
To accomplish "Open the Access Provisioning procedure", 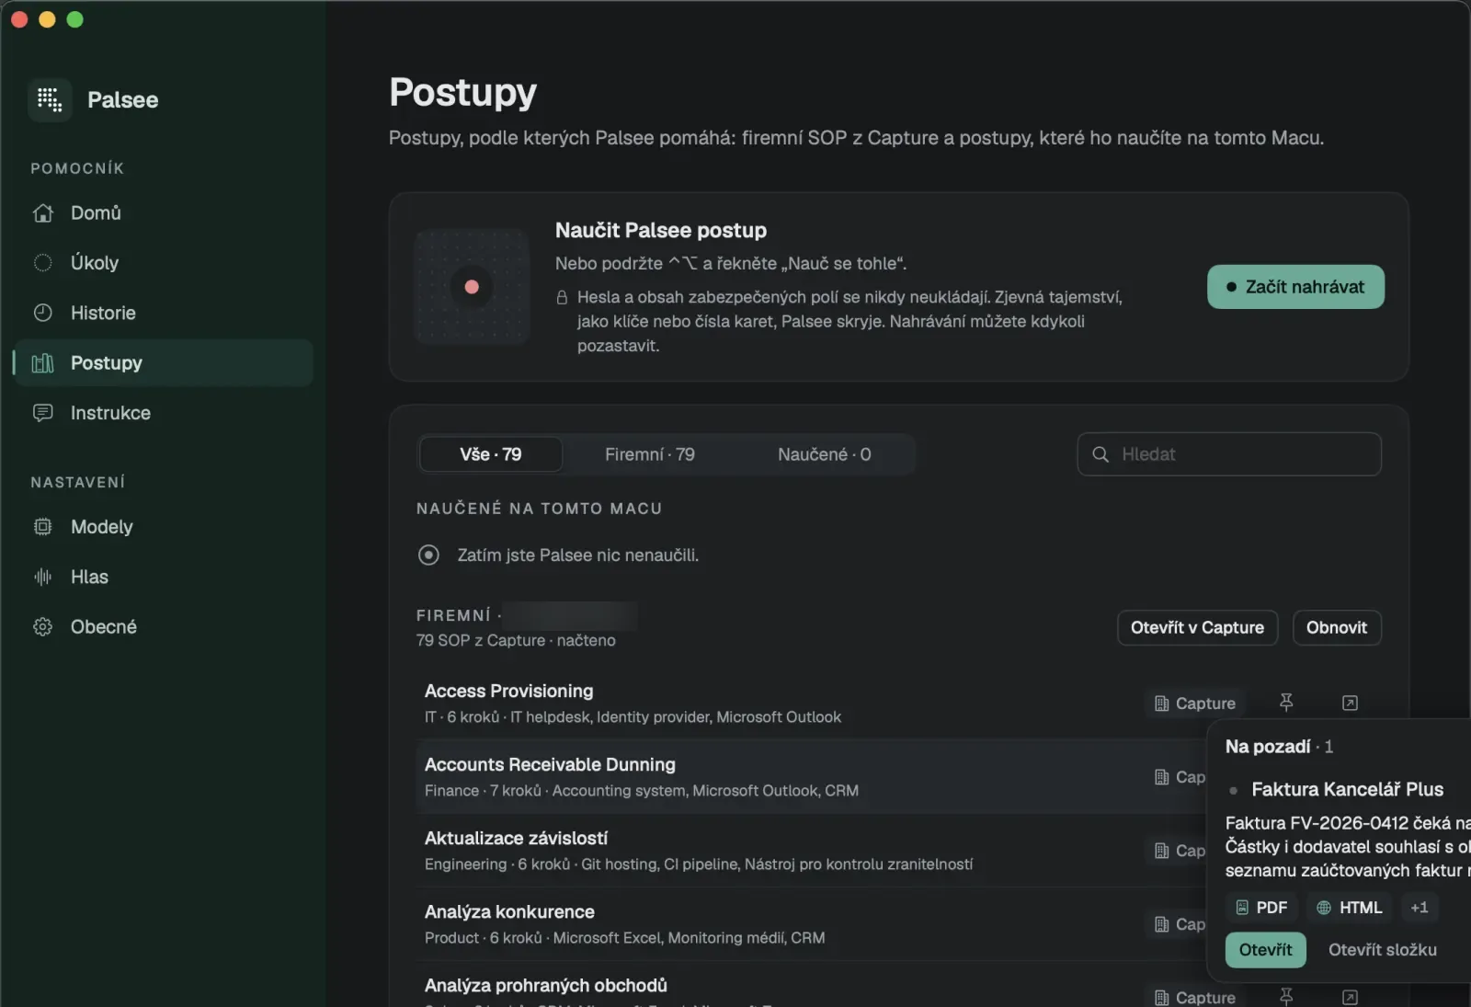I will pos(899,703).
